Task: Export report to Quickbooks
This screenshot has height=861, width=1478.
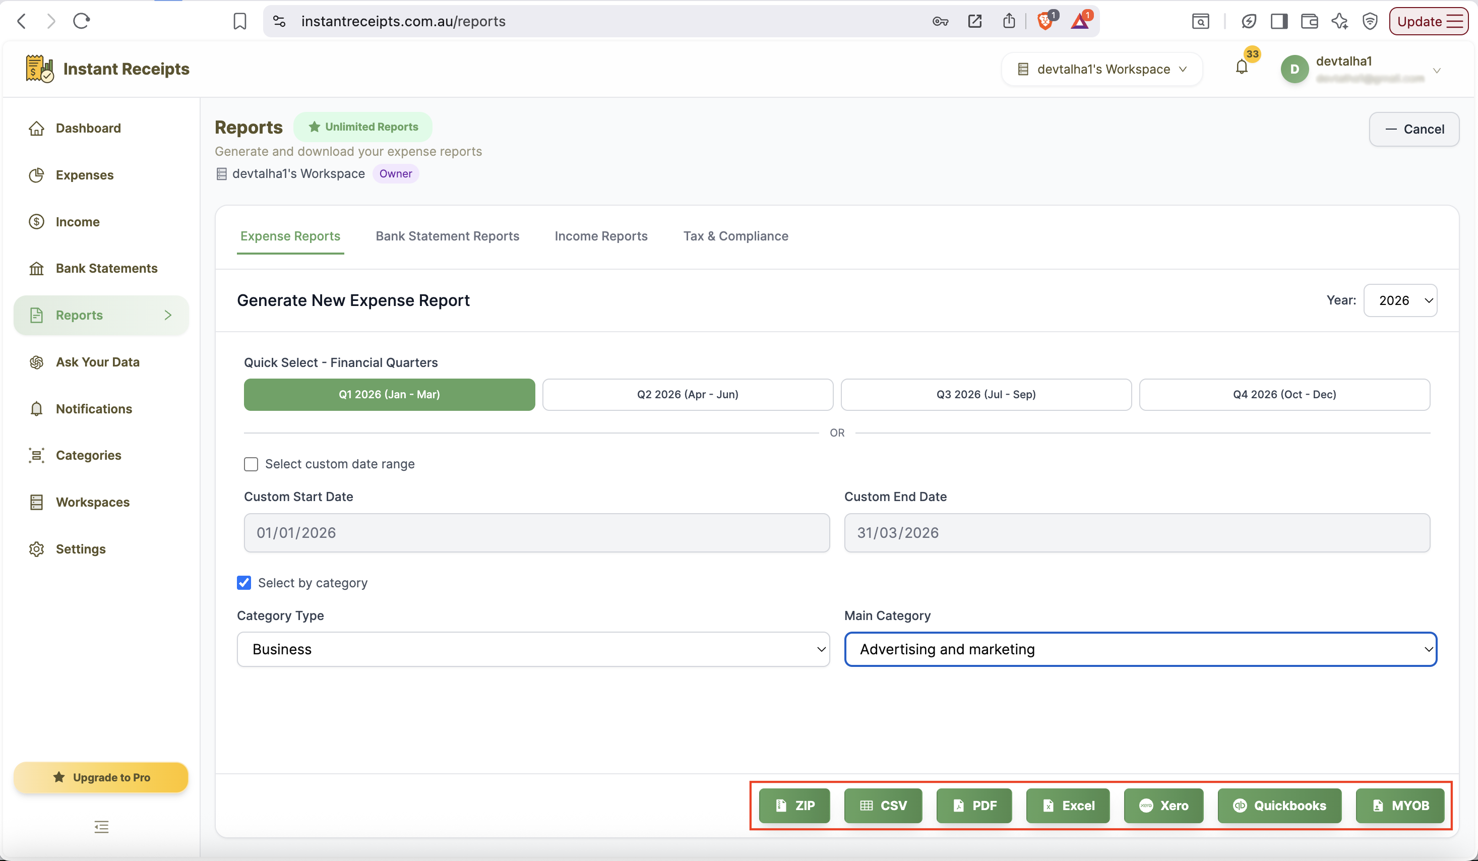Action: point(1280,805)
